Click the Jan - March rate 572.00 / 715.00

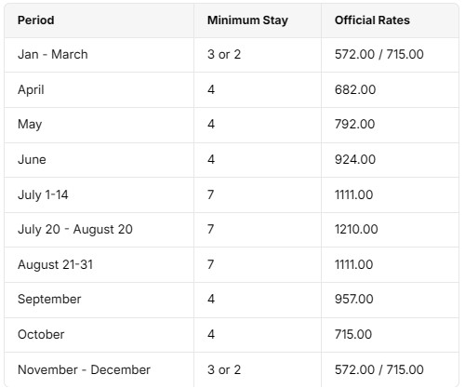[379, 55]
